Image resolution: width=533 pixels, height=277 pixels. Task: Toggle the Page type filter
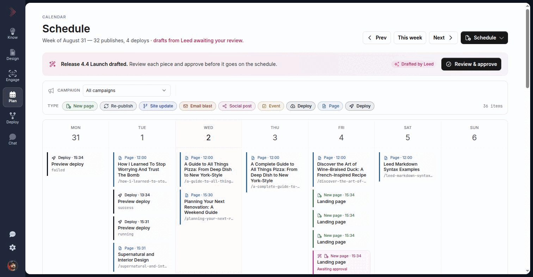(x=330, y=106)
